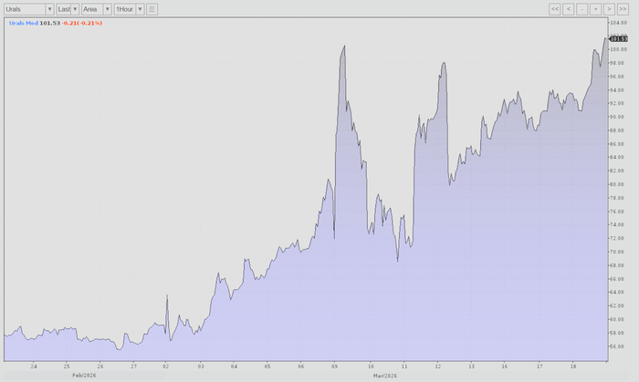The width and height of the screenshot is (639, 382).
Task: Click the Urals Med legend label
Action: (23, 23)
